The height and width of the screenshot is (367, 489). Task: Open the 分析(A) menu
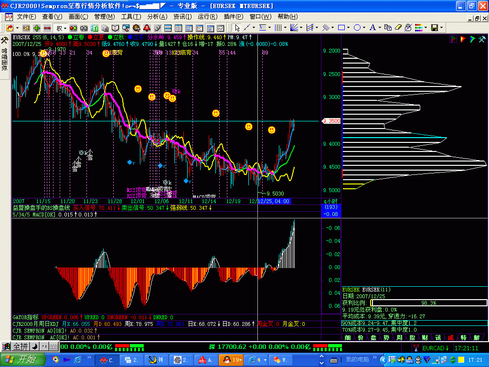(156, 17)
